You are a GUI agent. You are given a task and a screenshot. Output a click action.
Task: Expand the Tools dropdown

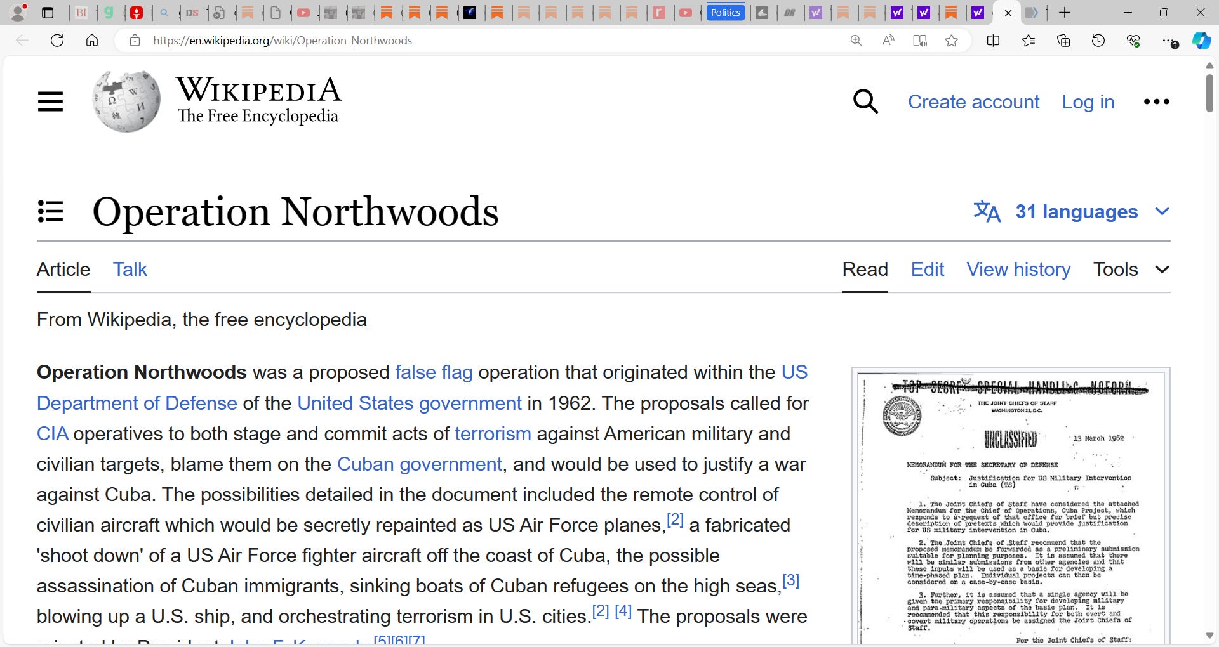point(1131,270)
